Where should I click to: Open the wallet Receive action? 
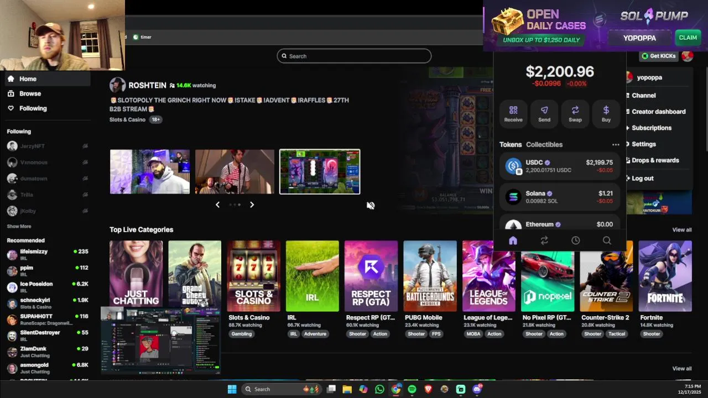click(x=513, y=113)
